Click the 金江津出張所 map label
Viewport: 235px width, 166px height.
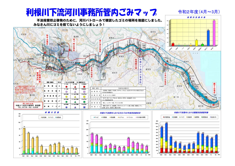coord(100,46)
